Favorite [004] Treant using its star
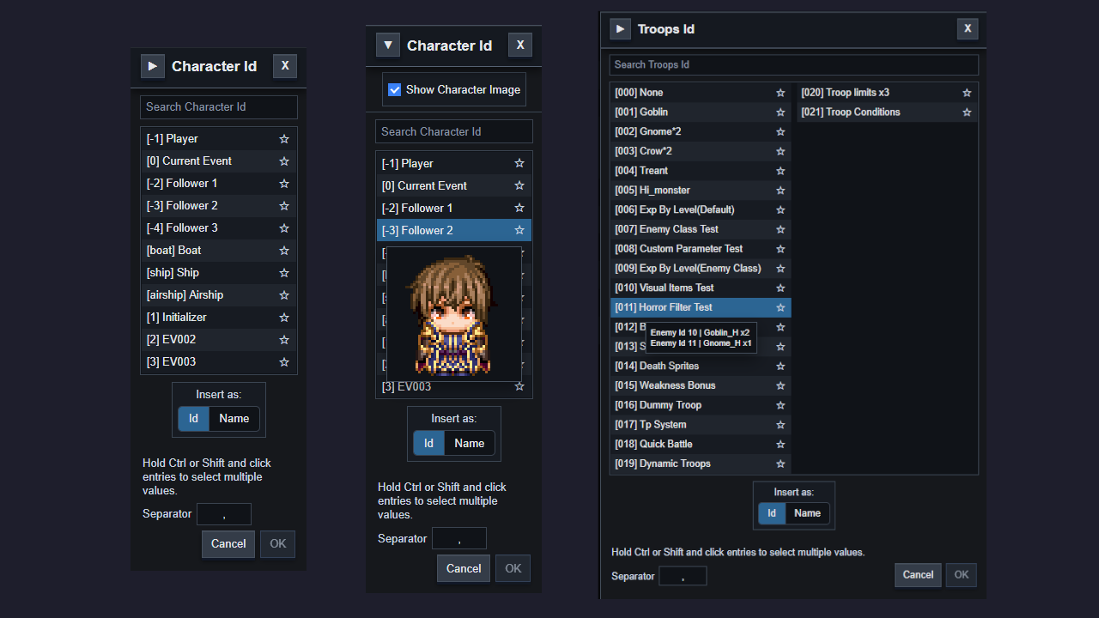This screenshot has width=1099, height=618. [780, 171]
